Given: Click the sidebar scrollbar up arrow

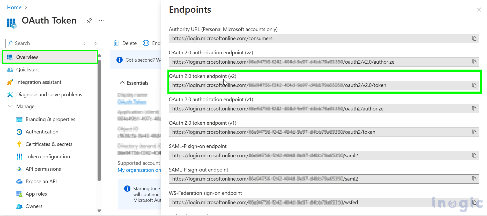Looking at the screenshot, I should tap(99, 55).
